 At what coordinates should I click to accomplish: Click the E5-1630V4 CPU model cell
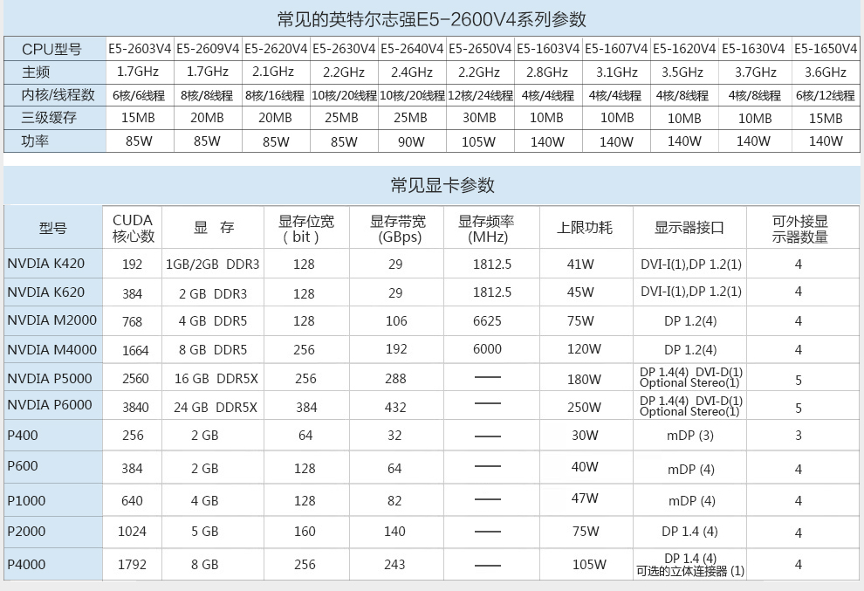click(753, 49)
